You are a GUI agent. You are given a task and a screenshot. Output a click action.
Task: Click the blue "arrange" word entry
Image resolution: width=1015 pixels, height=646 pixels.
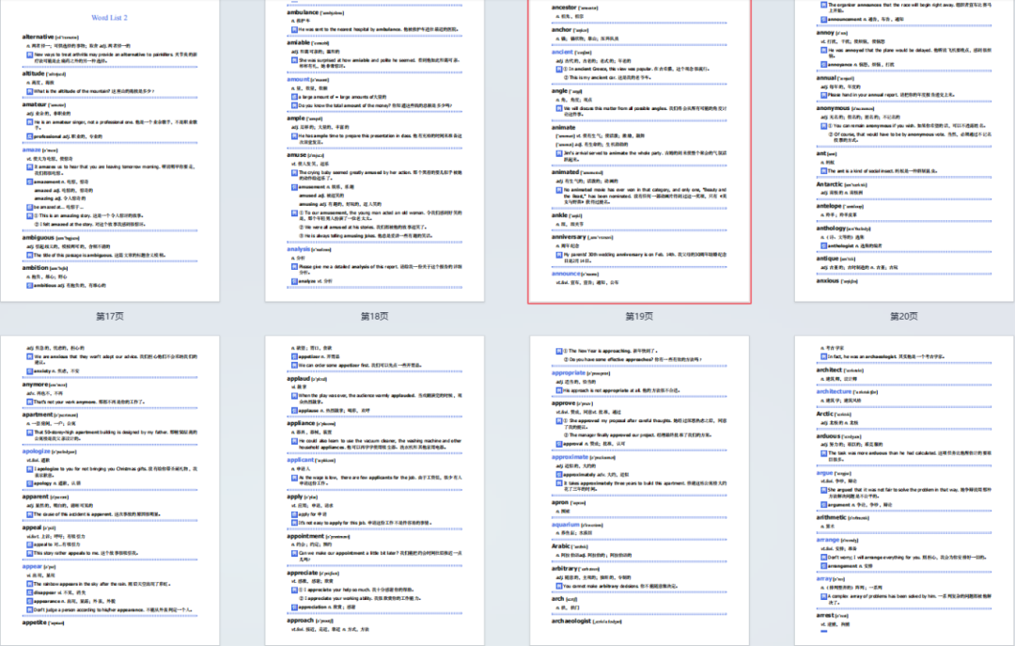[829, 541]
